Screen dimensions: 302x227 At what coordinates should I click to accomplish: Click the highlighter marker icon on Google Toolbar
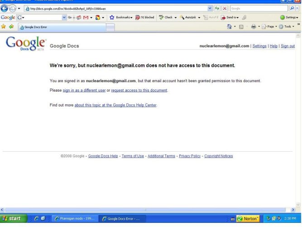[x=244, y=17]
